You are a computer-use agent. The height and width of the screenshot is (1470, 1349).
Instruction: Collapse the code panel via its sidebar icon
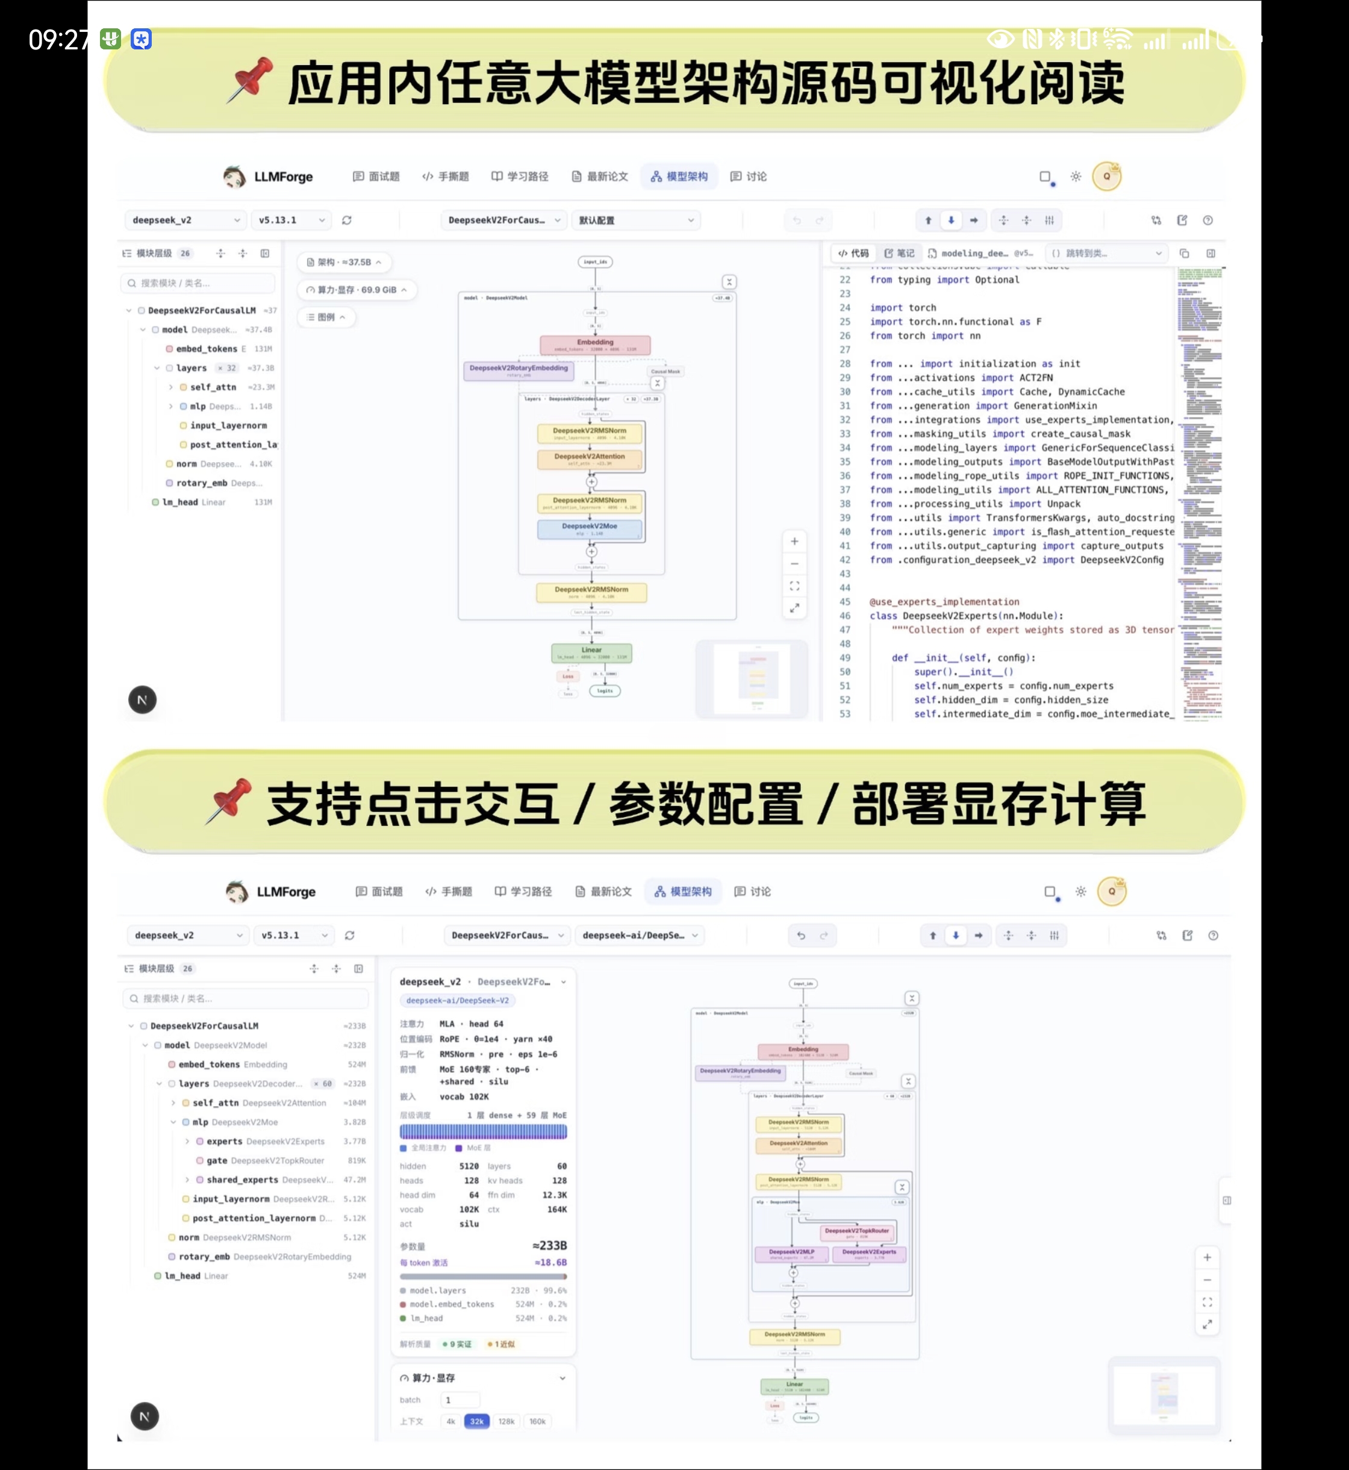(1211, 254)
